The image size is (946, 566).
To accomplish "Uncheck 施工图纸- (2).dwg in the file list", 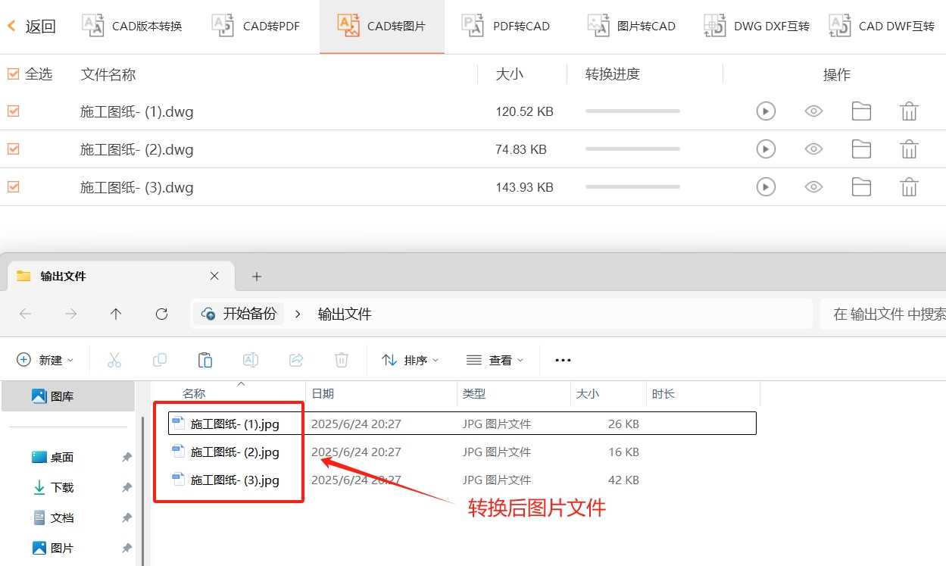I will click(x=13, y=149).
